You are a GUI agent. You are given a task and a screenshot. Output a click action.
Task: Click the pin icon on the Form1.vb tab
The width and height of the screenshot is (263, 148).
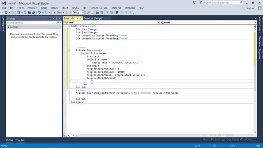77,18
